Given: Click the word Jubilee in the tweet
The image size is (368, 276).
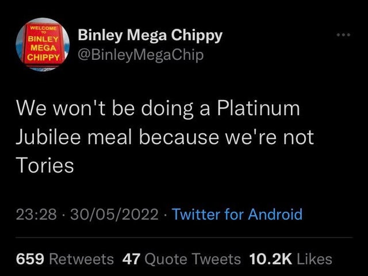Looking at the screenshot, I should [x=49, y=137].
